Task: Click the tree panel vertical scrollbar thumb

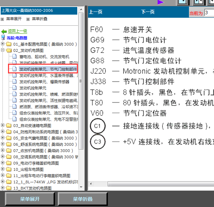Action: (81, 81)
